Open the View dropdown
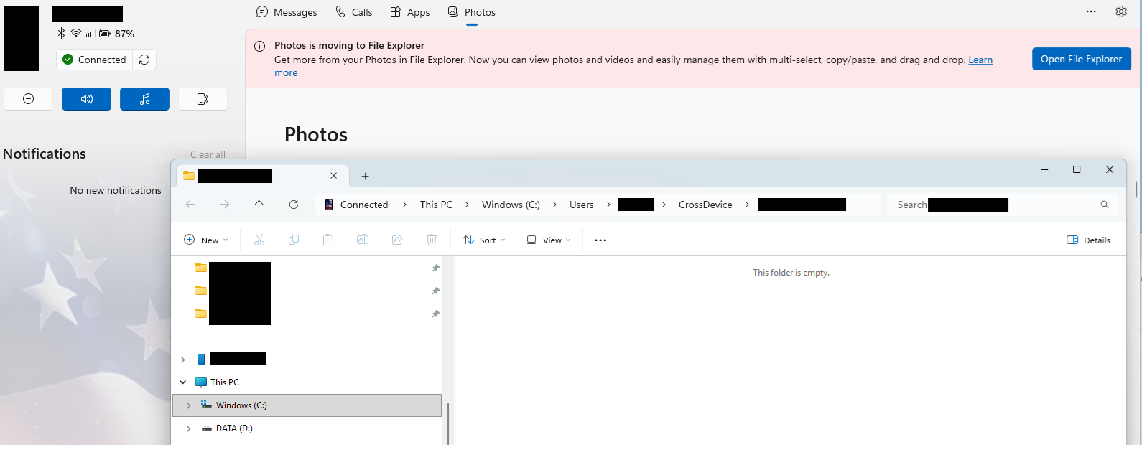Viewport: 1142px width, 465px height. tap(549, 240)
